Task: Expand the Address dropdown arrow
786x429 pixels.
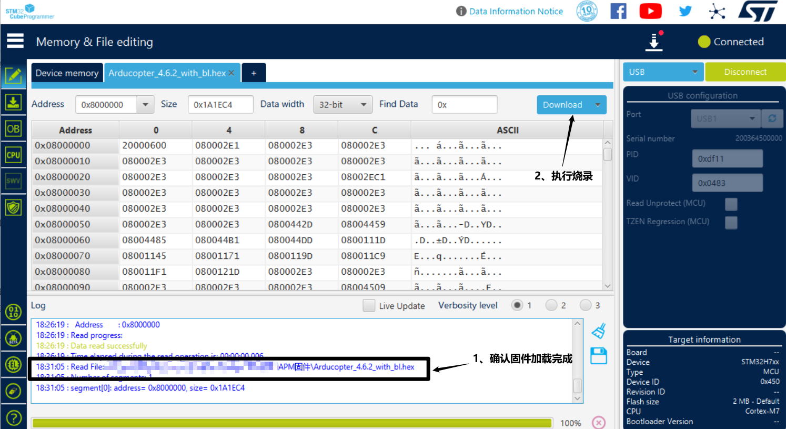Action: 145,105
